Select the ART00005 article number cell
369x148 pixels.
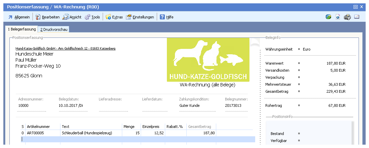click(x=42, y=133)
